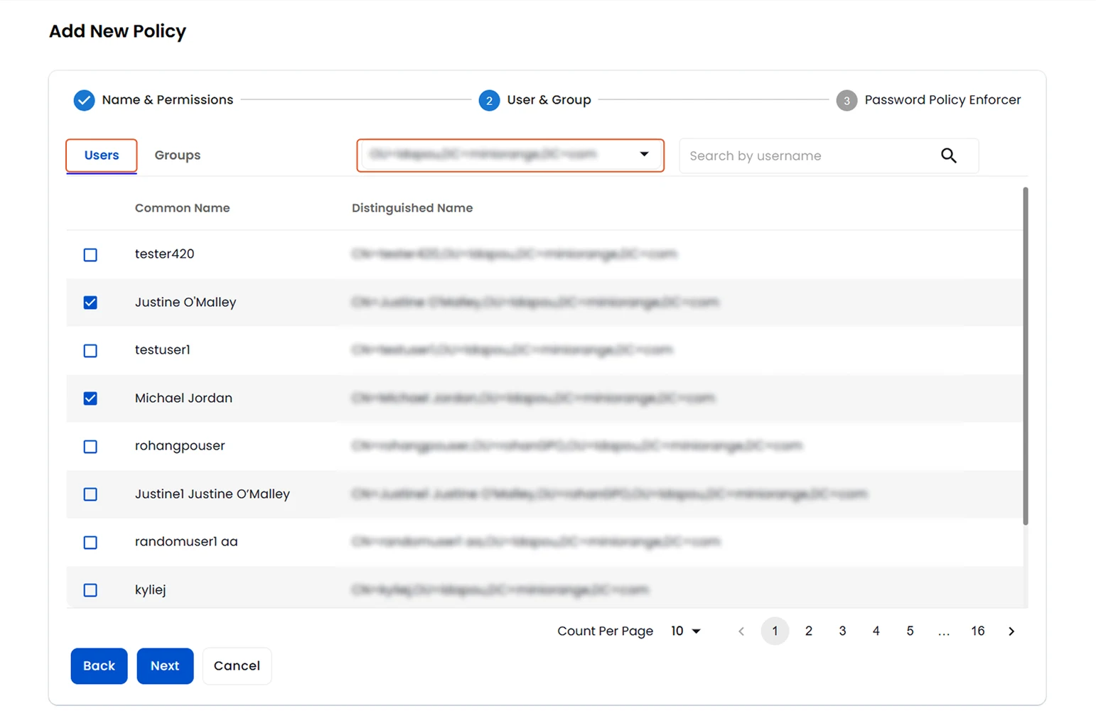Go to next page using right chevron

1011,631
